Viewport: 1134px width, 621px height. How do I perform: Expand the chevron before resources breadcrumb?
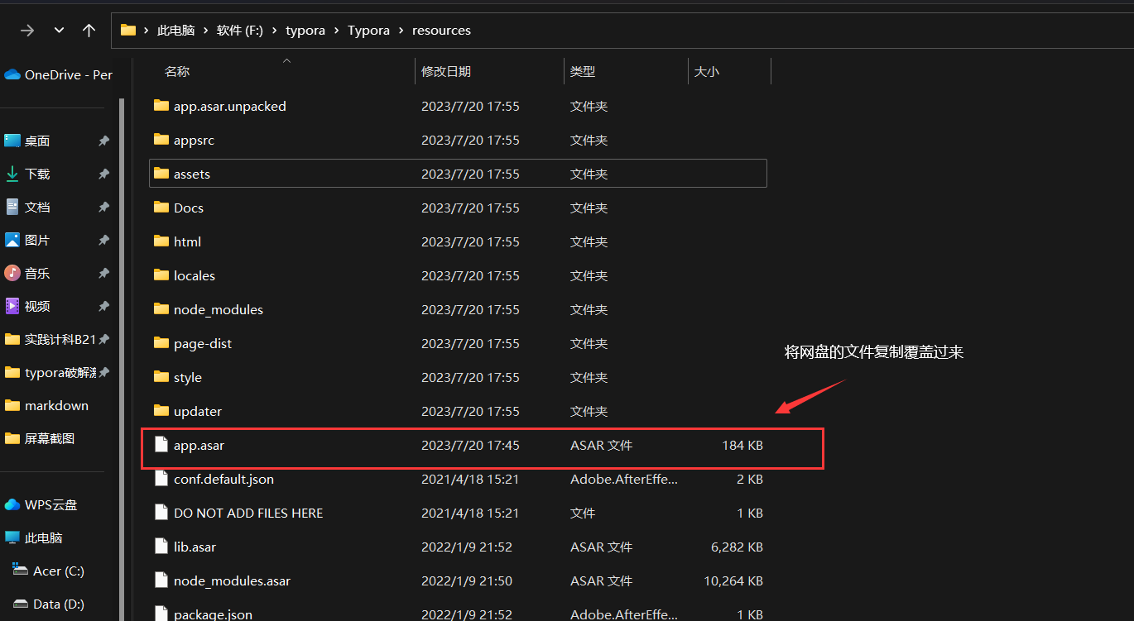(x=401, y=31)
